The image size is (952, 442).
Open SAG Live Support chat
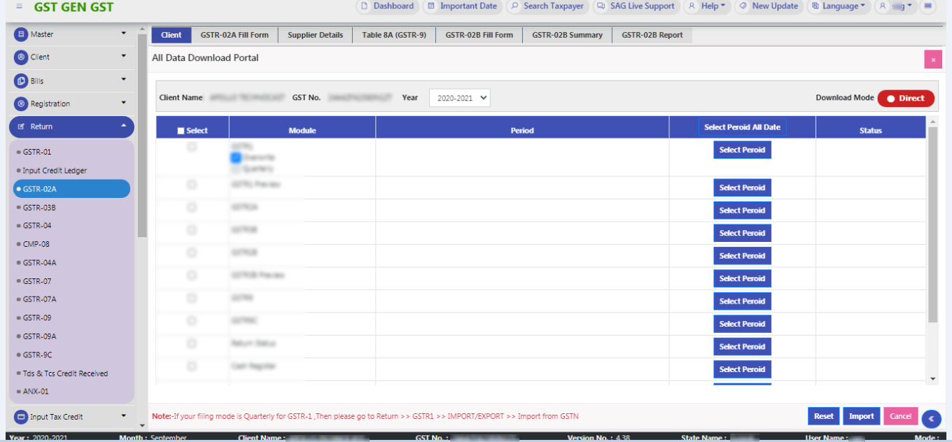point(635,6)
